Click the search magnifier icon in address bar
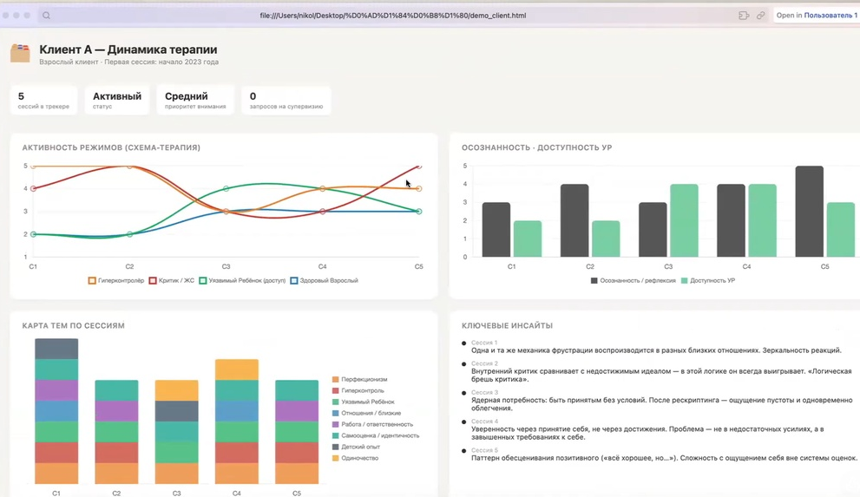Image resolution: width=860 pixels, height=497 pixels. 47,16
